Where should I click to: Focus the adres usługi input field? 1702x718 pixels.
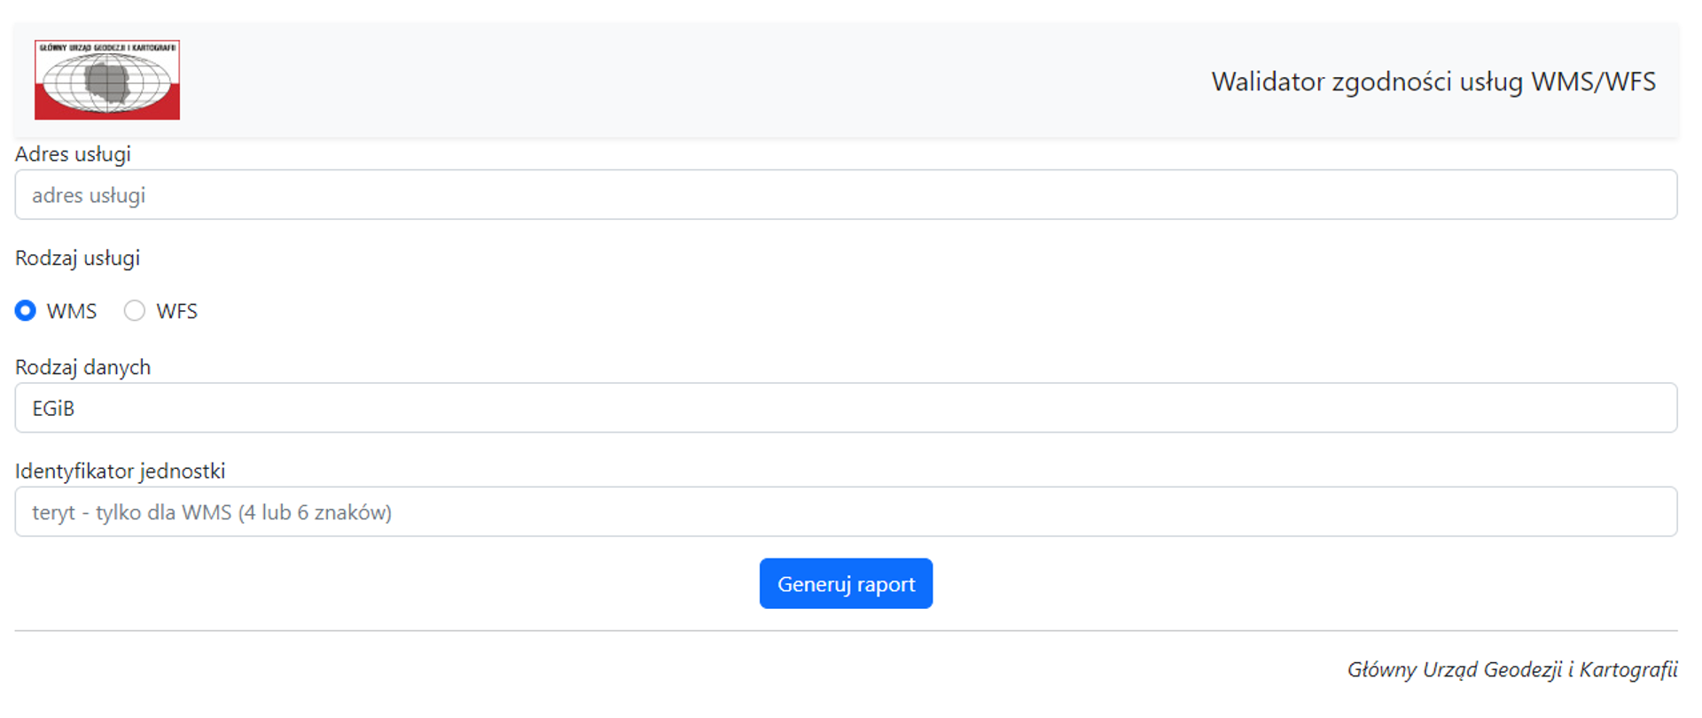pyautogui.click(x=846, y=195)
